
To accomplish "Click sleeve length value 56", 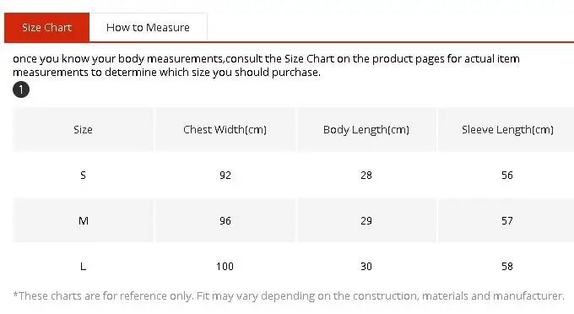I will [x=507, y=176].
